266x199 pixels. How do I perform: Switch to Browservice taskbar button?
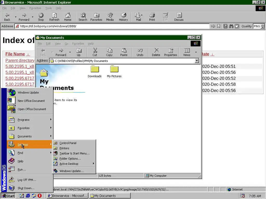click(x=67, y=196)
